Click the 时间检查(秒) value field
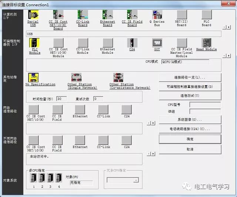This screenshot has height=197, width=237. [61, 99]
